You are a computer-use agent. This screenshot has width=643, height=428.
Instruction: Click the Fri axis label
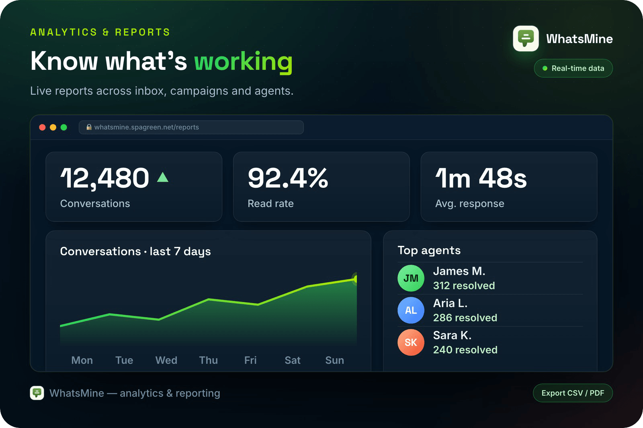[x=250, y=360]
